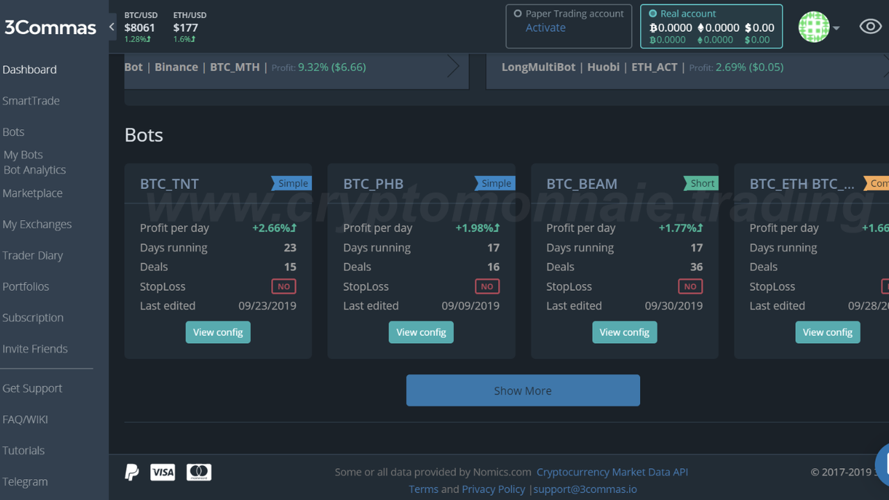Viewport: 889px width, 500px height.
Task: Click the 3Commas logo
Action: tap(50, 27)
